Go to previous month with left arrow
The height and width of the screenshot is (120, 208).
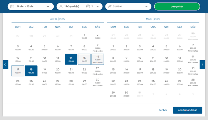[x=5, y=64]
